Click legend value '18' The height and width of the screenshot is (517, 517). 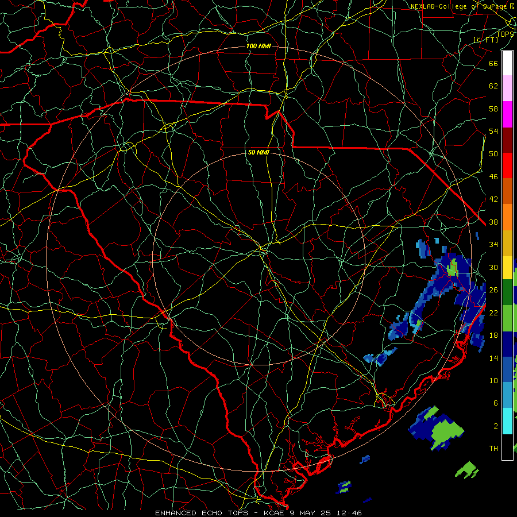[493, 335]
